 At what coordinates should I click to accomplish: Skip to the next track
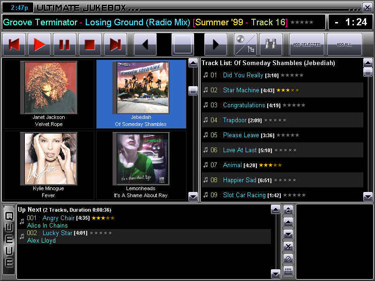(x=115, y=44)
